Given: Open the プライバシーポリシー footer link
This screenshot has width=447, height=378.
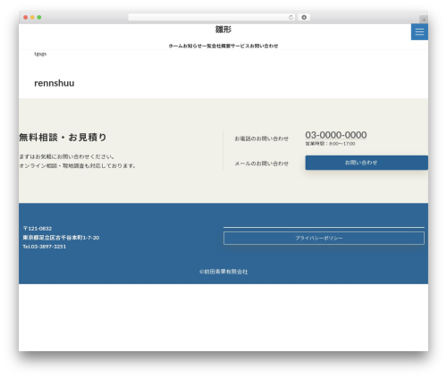Looking at the screenshot, I should [324, 239].
